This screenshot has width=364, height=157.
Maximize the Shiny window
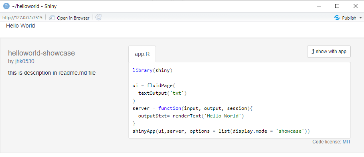click(x=337, y=6)
